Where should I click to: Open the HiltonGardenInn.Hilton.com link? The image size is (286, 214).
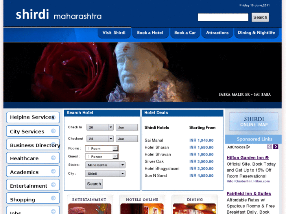(248, 181)
